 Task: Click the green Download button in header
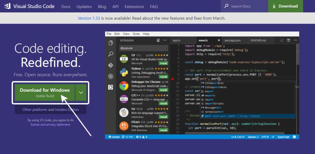tap(285, 6)
